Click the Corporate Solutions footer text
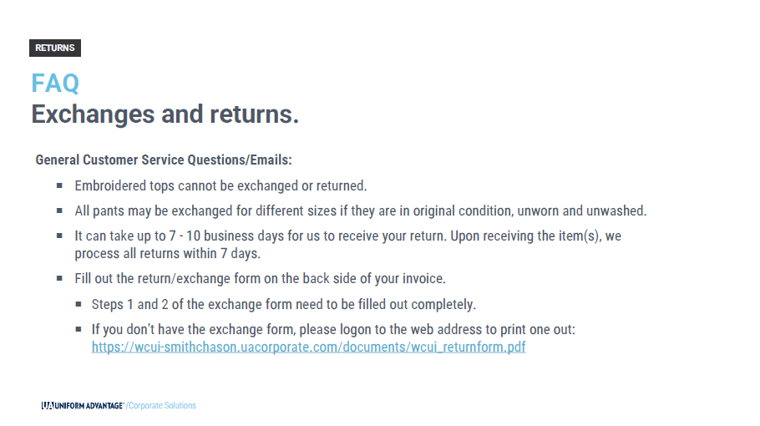 pos(161,406)
